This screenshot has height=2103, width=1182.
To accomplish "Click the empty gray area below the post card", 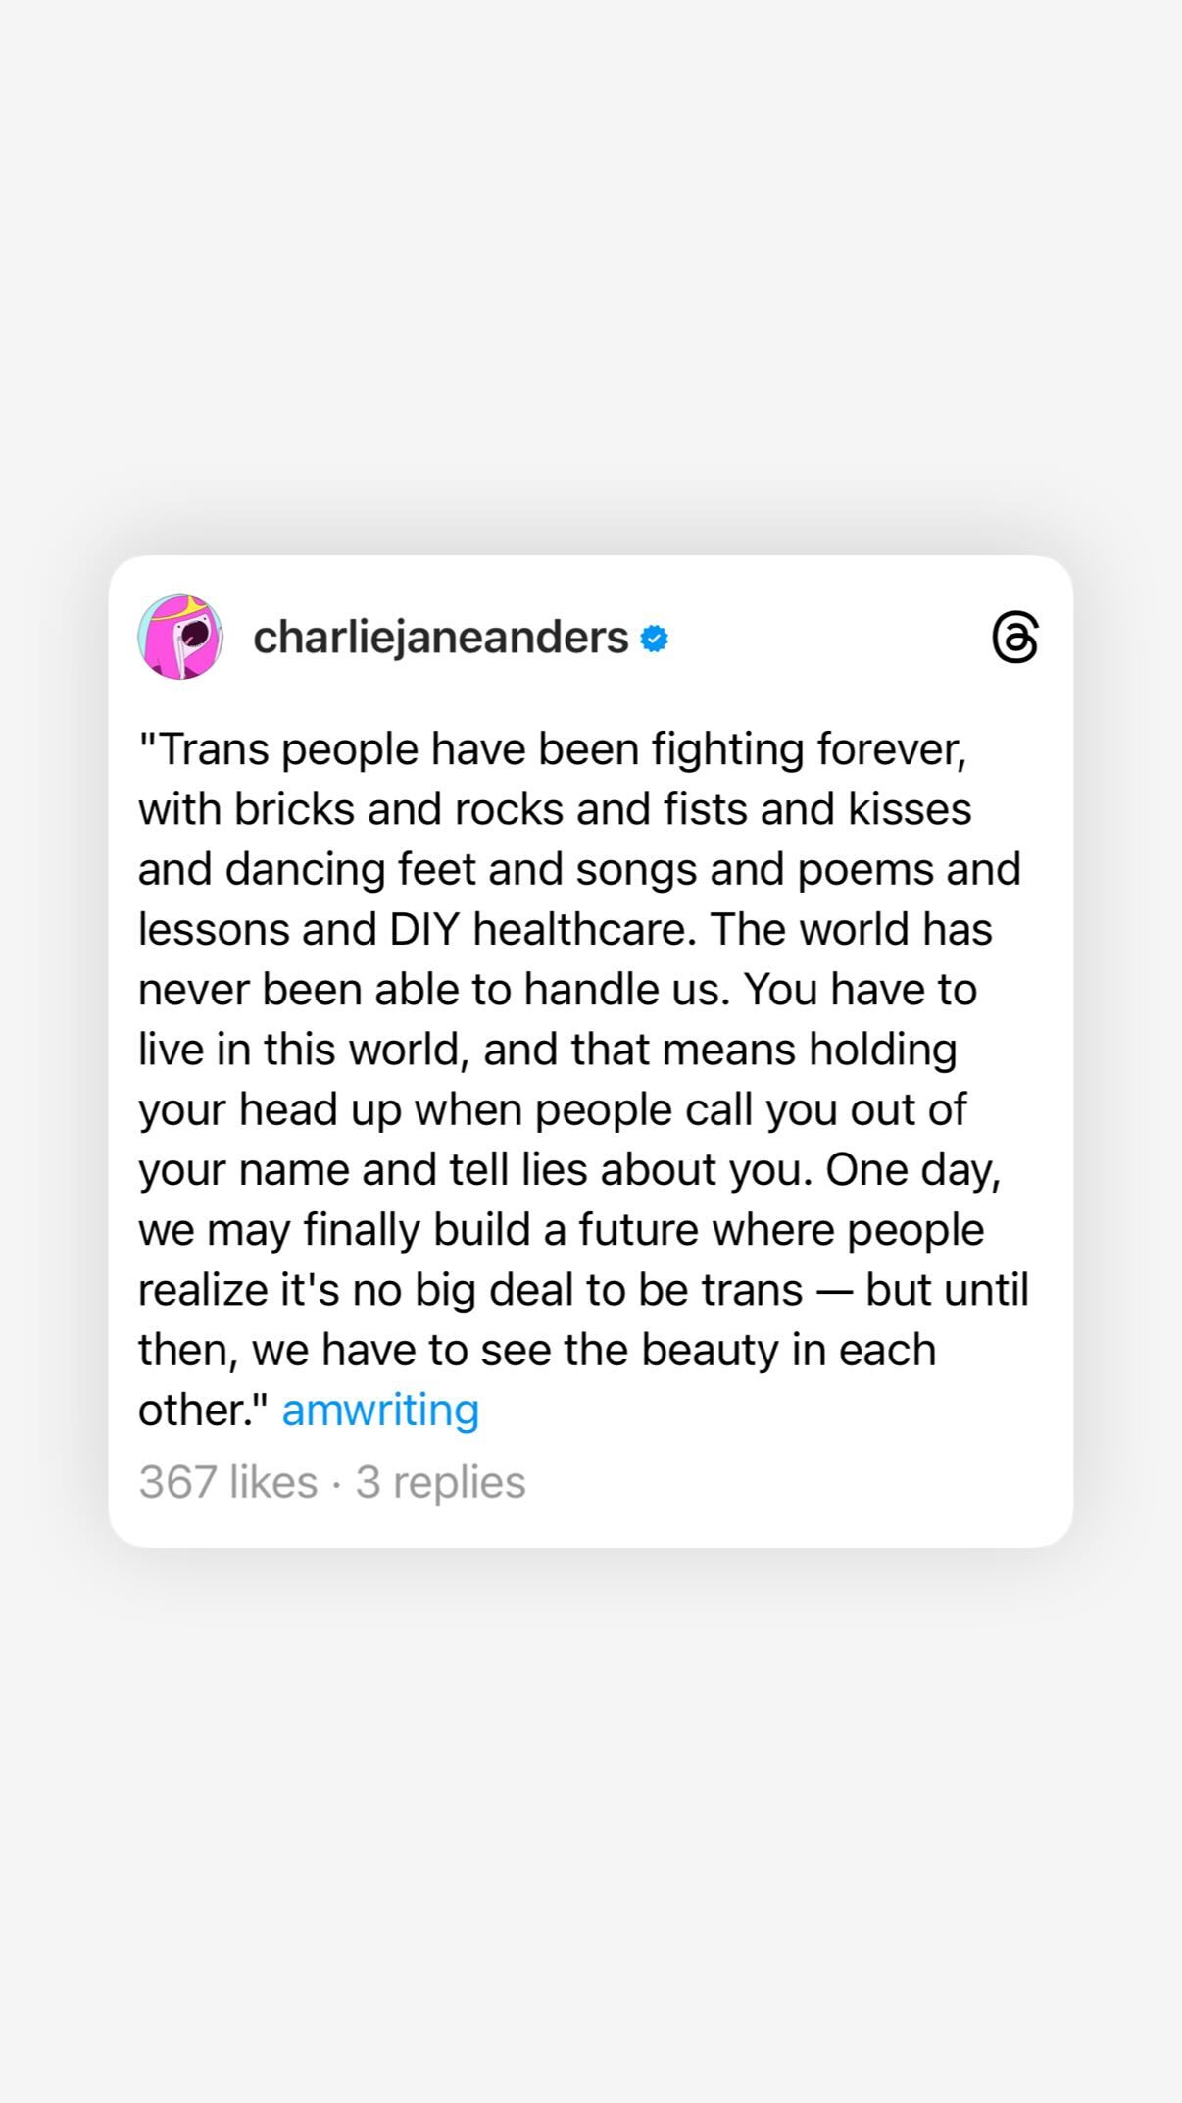I will 591,1815.
